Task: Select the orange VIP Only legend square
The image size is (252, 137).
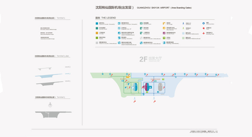Action: pyautogui.click(x=97, y=33)
